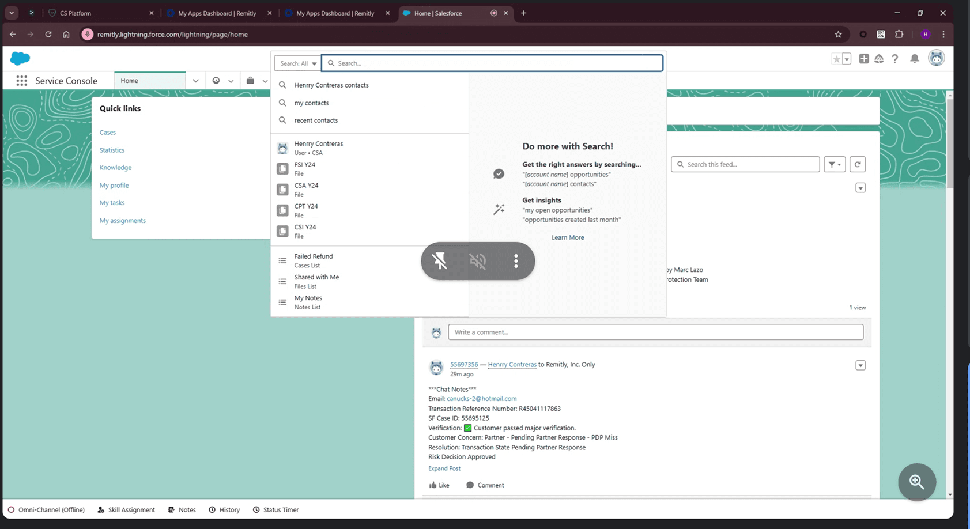Click the unpin icon on floating overlay
970x529 pixels.
(440, 261)
